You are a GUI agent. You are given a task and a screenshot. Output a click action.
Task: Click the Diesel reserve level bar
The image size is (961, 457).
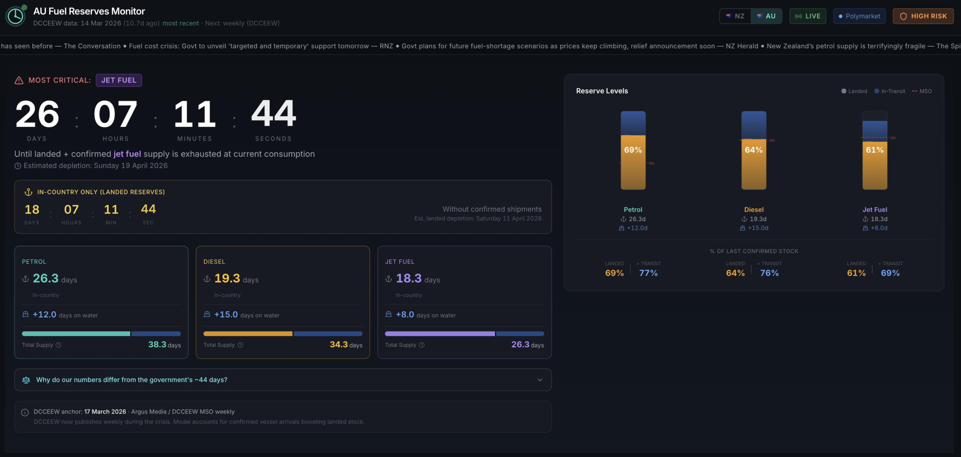[753, 150]
